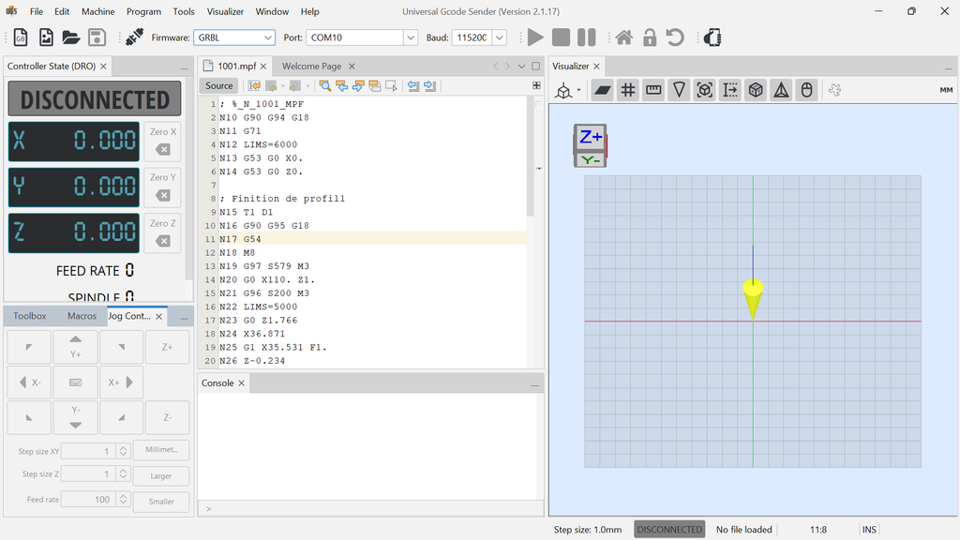Click the shift line right icon
Screen dimensions: 960x540
pyautogui.click(x=429, y=85)
